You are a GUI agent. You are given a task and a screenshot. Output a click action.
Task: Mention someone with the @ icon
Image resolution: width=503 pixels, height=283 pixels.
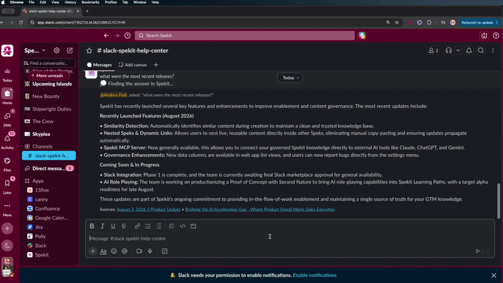124,251
